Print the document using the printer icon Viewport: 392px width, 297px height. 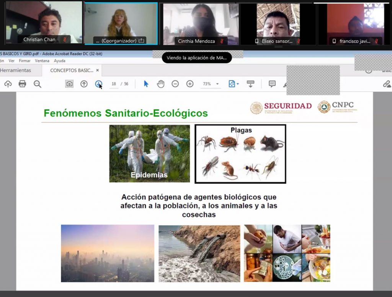[22, 84]
